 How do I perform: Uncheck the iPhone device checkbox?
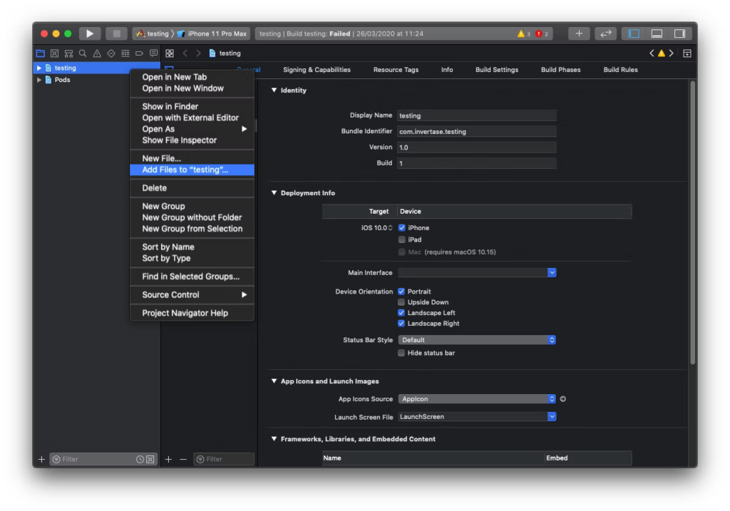point(402,228)
